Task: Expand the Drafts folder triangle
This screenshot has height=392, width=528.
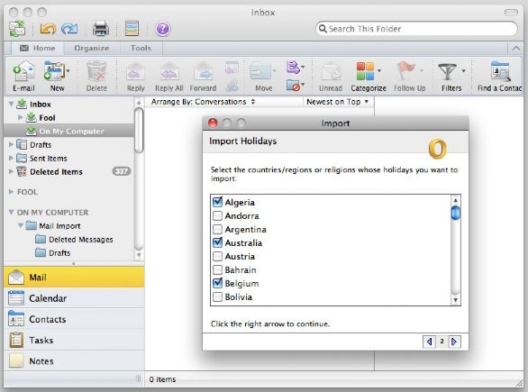Action: (x=11, y=144)
